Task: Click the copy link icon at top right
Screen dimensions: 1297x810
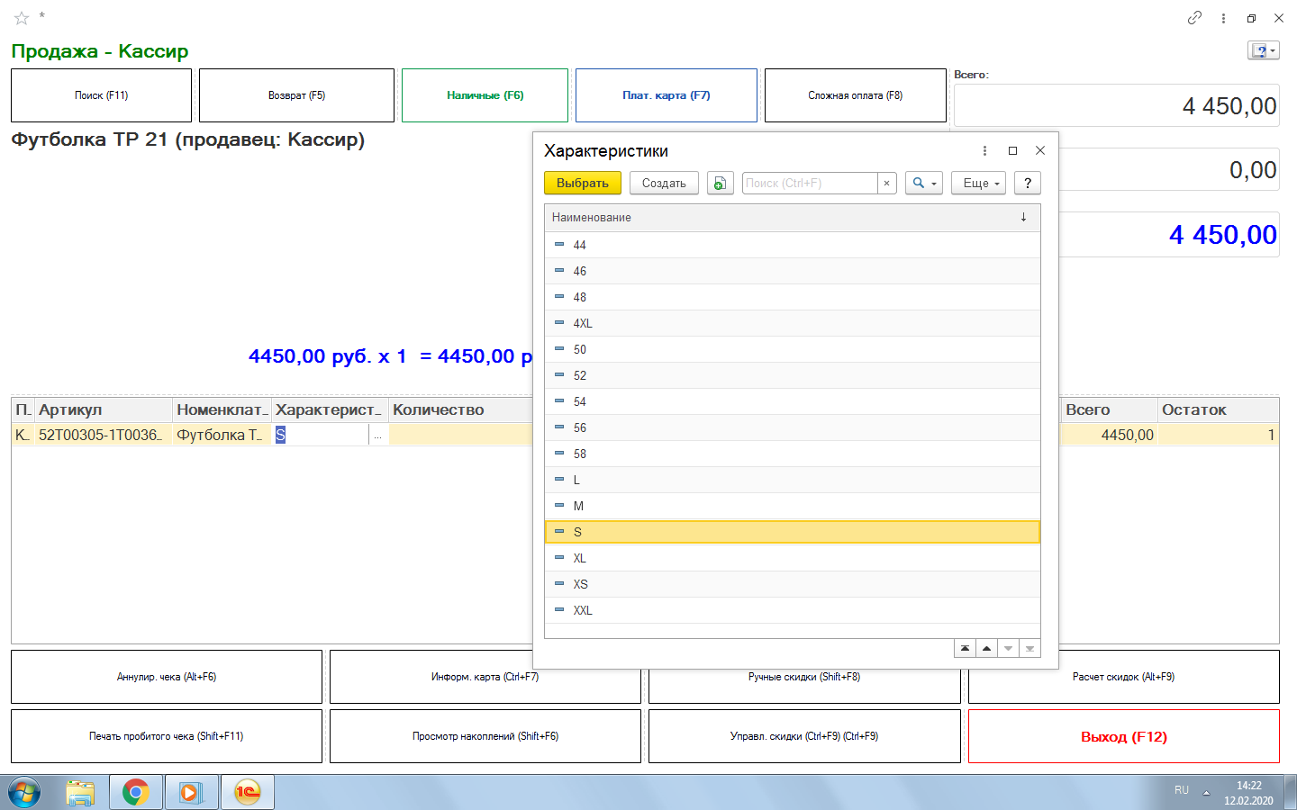Action: tap(1194, 18)
